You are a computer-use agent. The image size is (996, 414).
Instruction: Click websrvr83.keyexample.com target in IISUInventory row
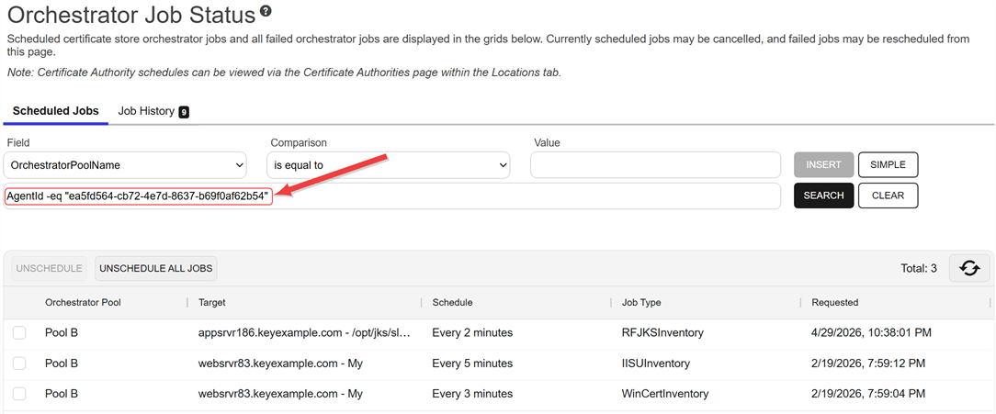[x=280, y=364]
